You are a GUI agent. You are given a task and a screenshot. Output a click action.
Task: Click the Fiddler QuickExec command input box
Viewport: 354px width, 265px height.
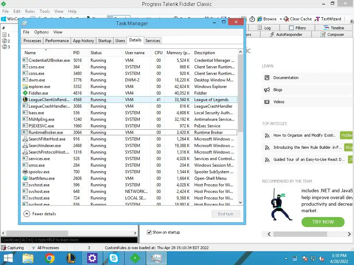pyautogui.click(x=69, y=240)
